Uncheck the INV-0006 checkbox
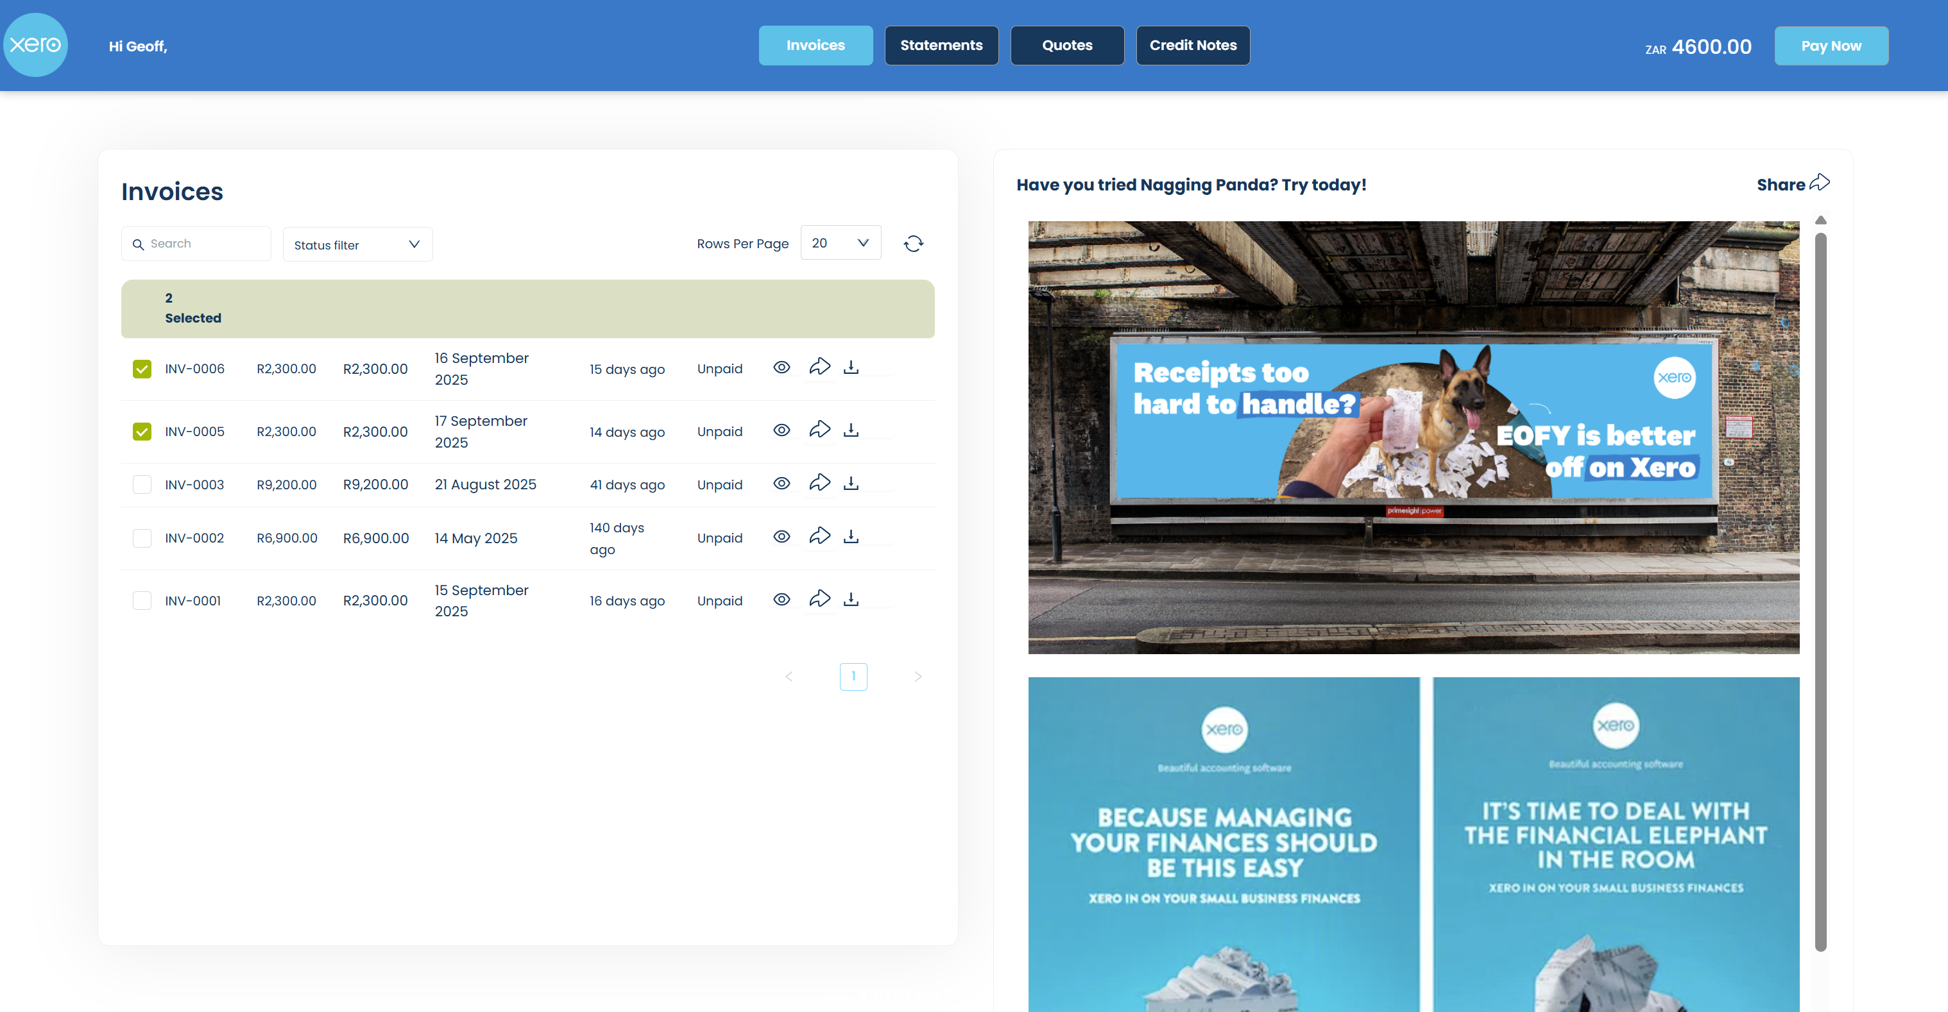The image size is (1948, 1012). (x=141, y=369)
